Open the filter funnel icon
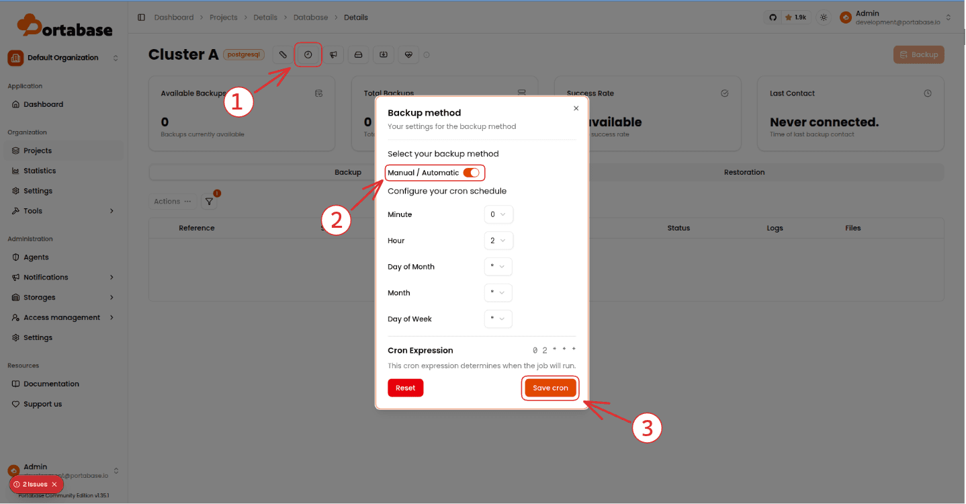This screenshot has width=966, height=504. (x=209, y=201)
